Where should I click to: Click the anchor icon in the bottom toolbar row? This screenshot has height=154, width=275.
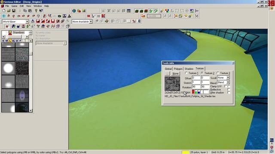[x=23, y=27]
